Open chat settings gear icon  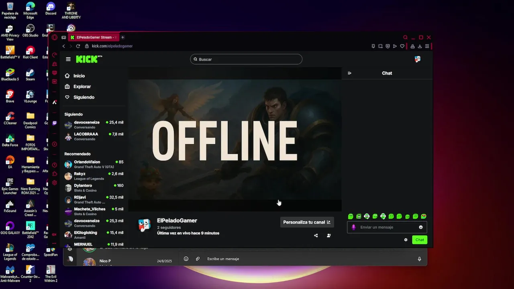(x=406, y=240)
